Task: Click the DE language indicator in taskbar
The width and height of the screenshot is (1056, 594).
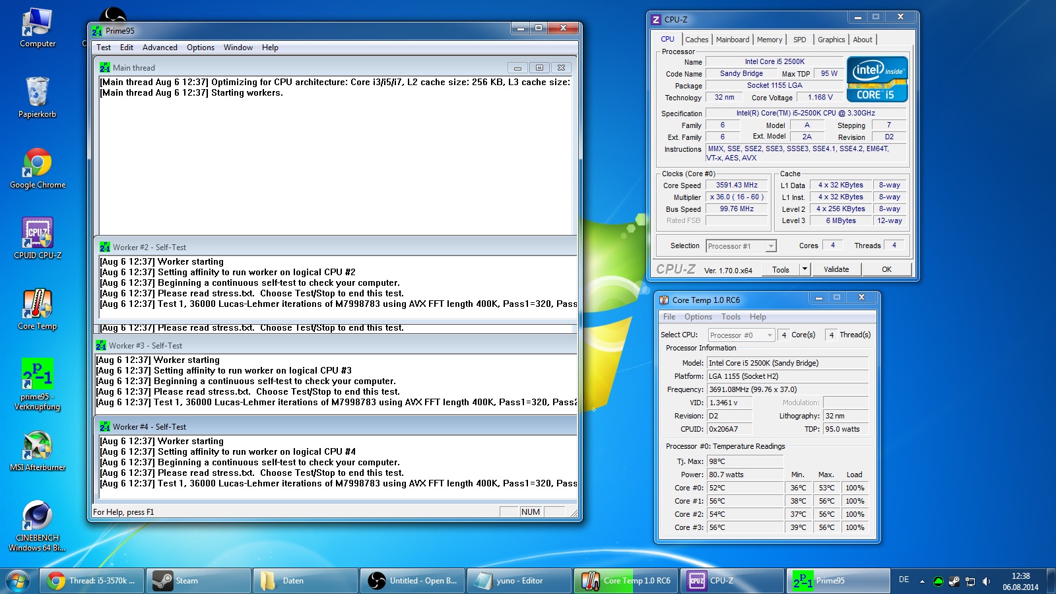Action: pos(904,580)
